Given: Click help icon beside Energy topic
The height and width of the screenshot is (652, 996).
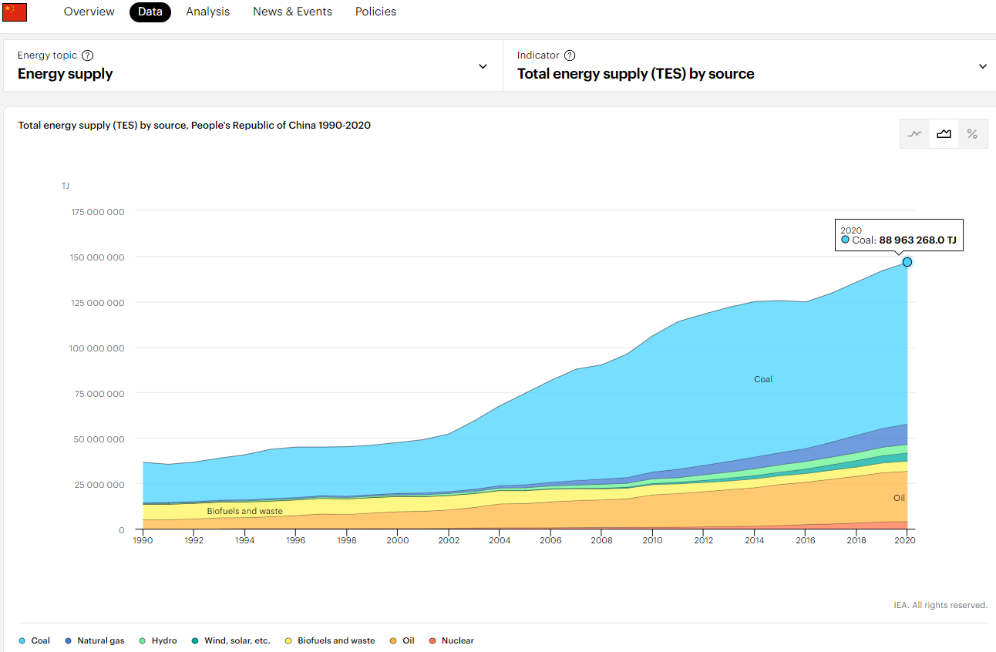Looking at the screenshot, I should click(88, 55).
